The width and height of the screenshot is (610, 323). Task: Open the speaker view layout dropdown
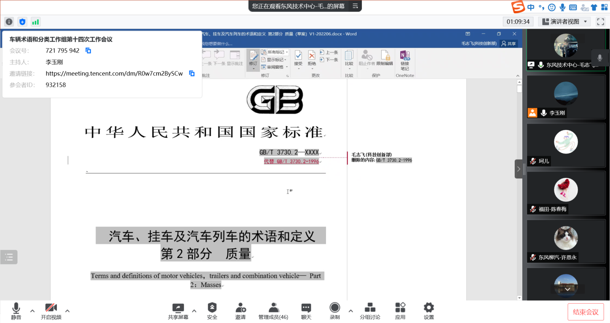tap(565, 22)
